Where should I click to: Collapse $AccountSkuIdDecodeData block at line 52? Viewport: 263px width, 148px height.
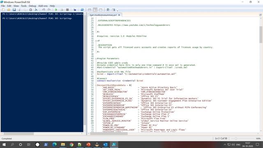pos(96,85)
